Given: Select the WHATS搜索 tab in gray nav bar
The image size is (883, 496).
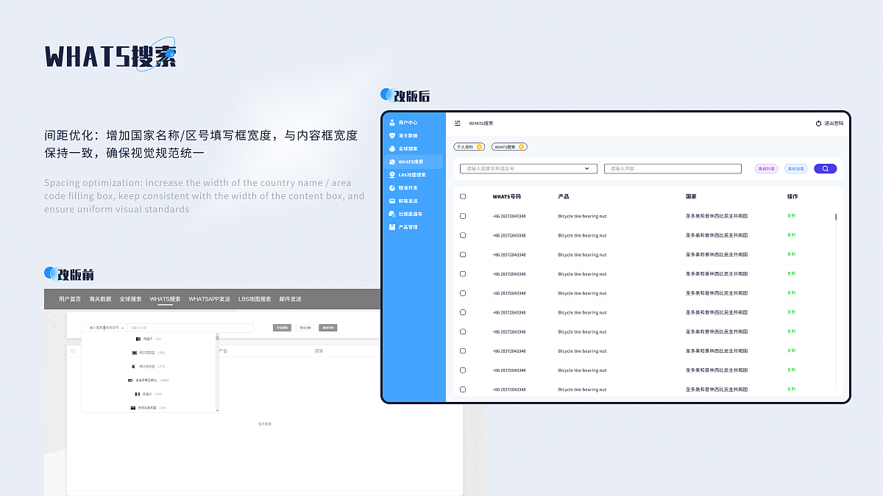Looking at the screenshot, I should (x=165, y=299).
